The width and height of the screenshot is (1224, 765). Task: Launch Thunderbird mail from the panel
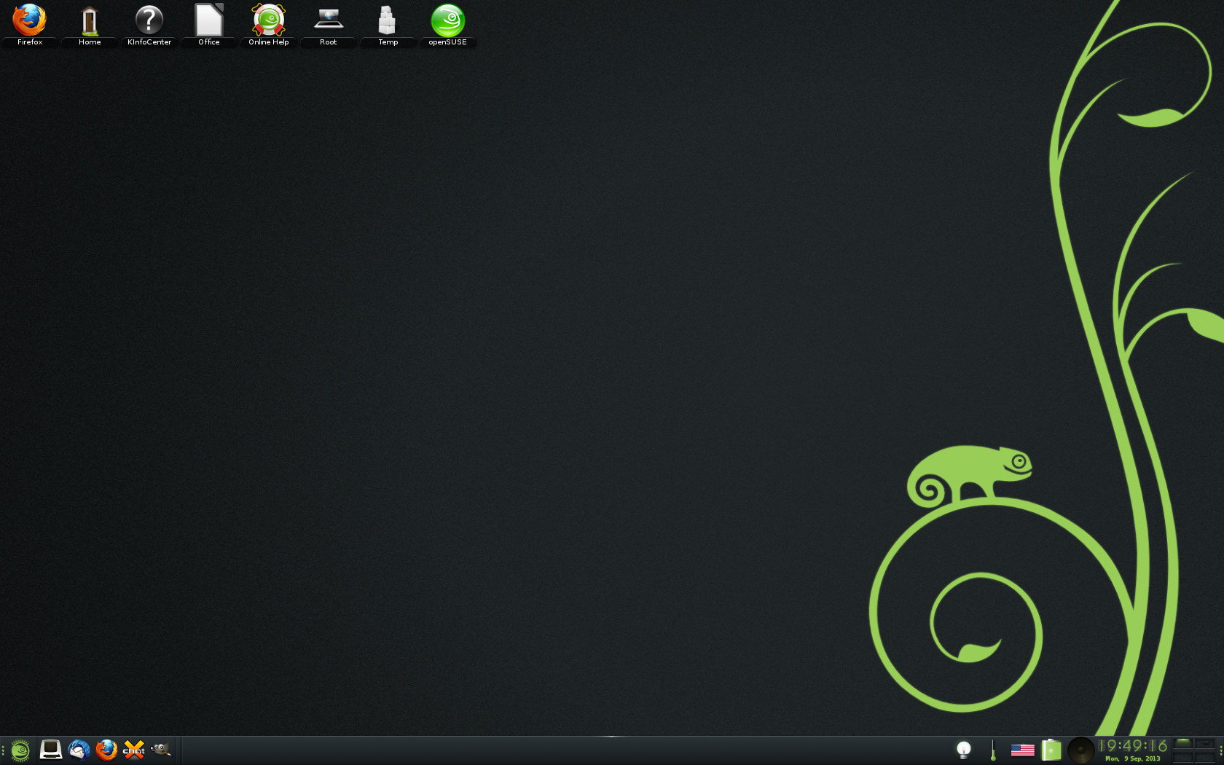tap(79, 750)
